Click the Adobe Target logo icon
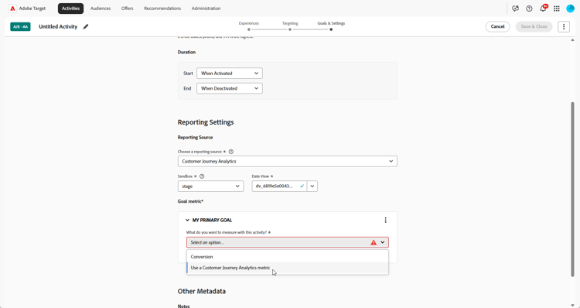580x308 pixels. [x=12, y=9]
